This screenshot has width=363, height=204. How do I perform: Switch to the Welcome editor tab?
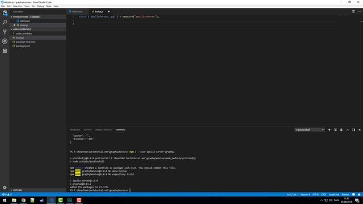tap(77, 11)
